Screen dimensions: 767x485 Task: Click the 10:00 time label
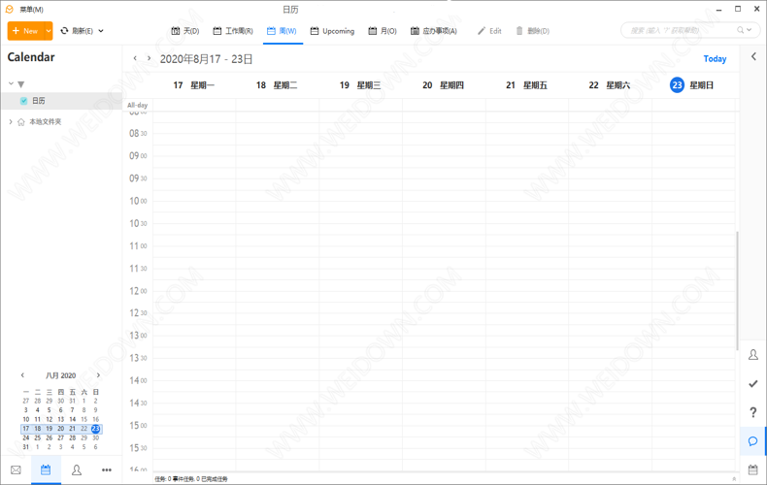pos(138,201)
